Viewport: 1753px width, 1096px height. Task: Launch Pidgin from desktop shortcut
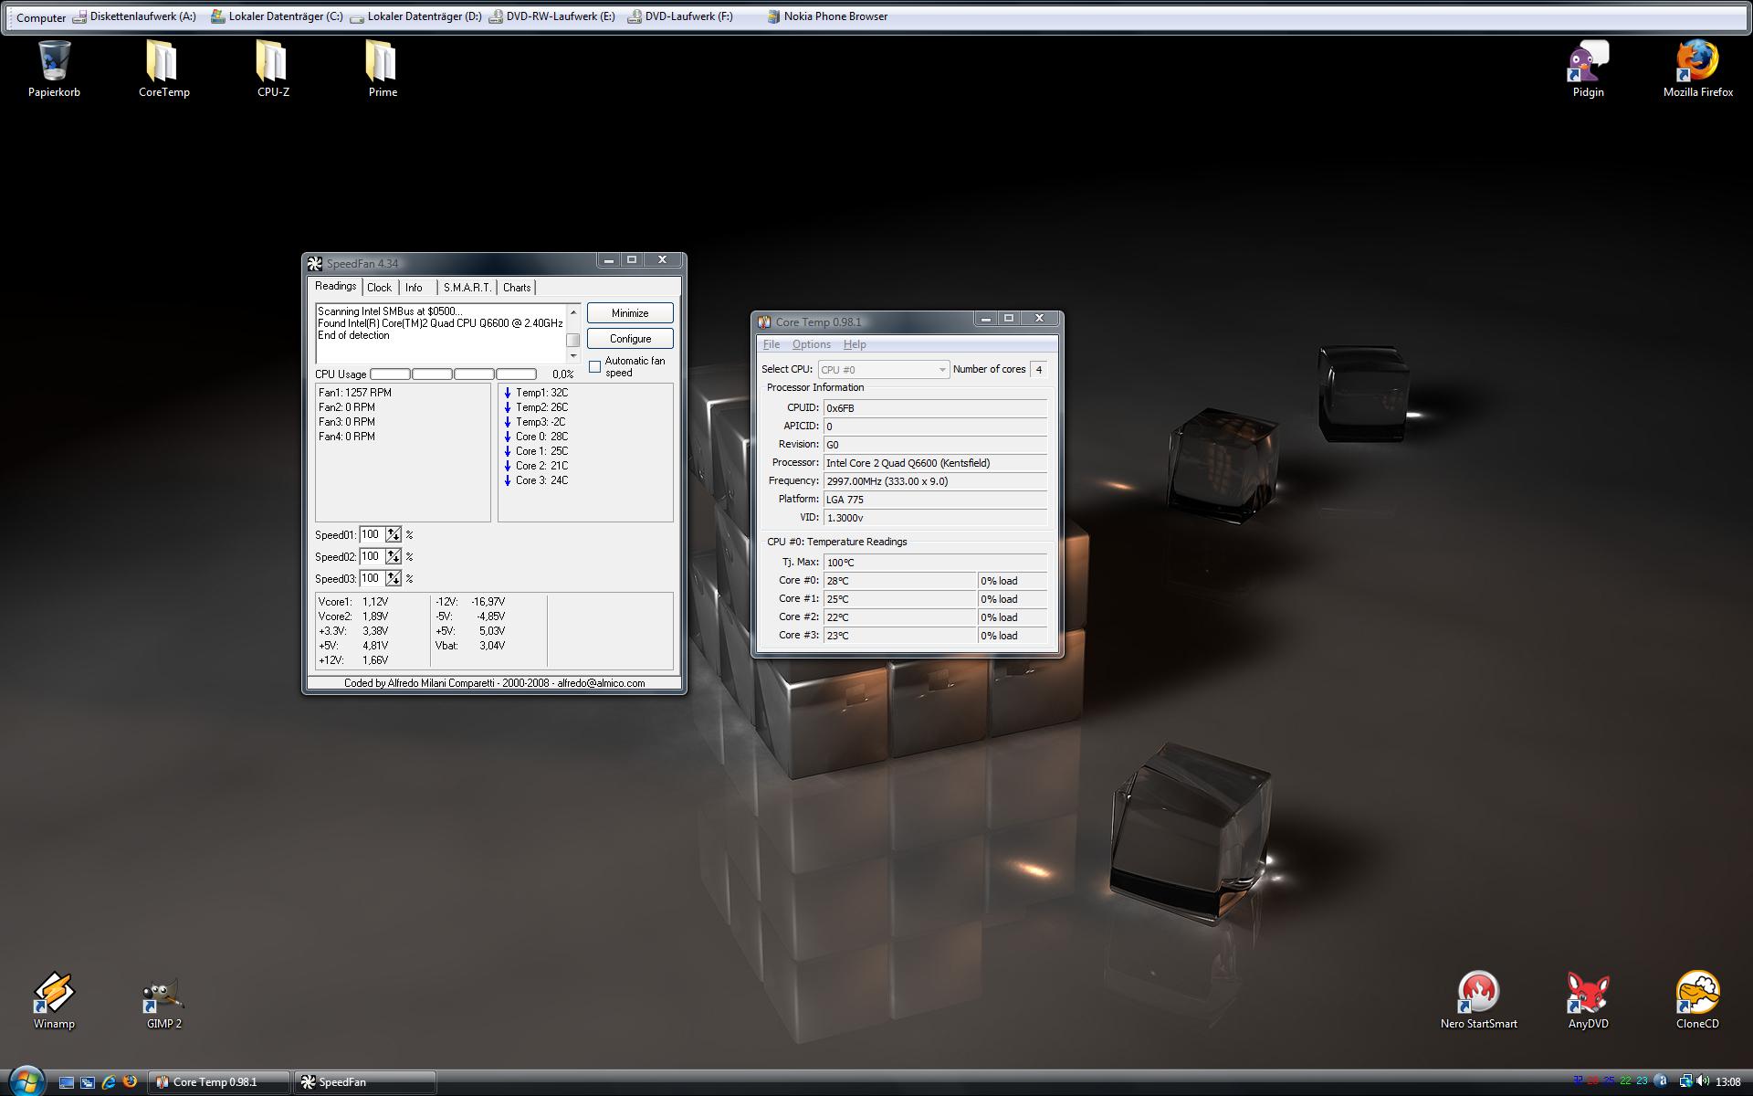coord(1588,67)
